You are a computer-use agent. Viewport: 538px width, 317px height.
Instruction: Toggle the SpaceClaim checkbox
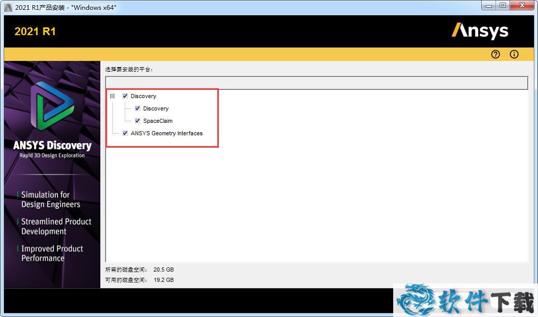(x=138, y=121)
